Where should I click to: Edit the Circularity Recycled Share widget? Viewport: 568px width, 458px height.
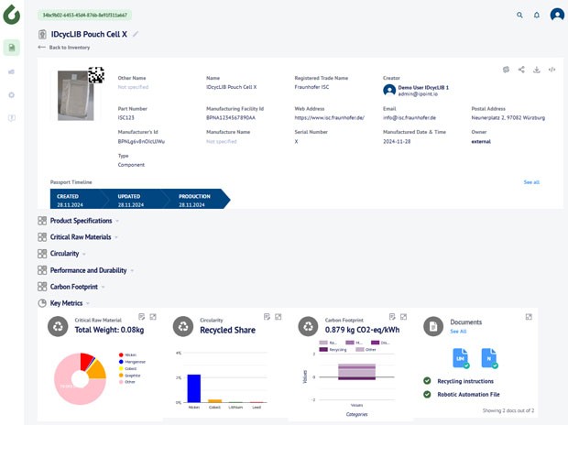(267, 317)
